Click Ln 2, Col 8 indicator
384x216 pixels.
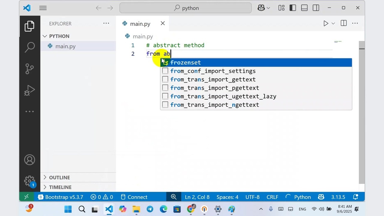pos(197,197)
